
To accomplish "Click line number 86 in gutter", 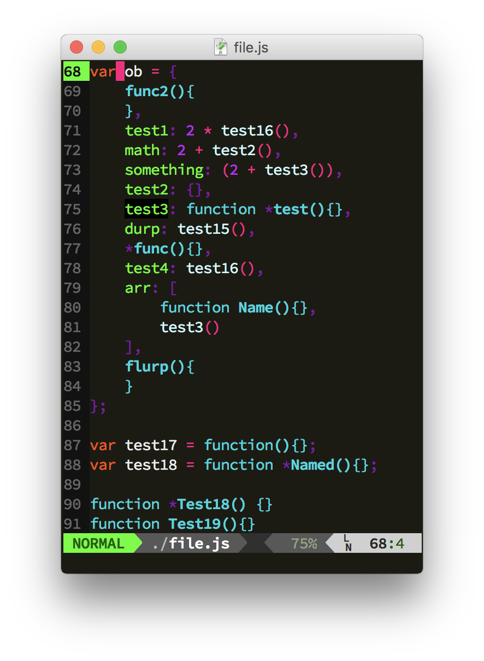I will (x=72, y=426).
